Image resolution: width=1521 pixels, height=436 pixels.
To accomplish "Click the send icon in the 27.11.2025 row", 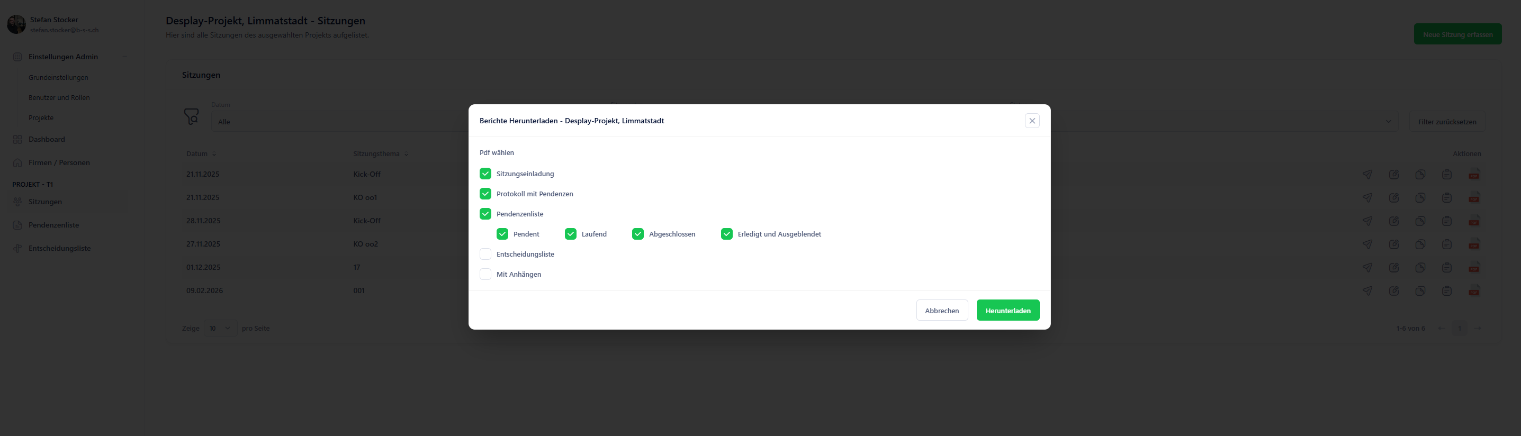I will tap(1367, 244).
